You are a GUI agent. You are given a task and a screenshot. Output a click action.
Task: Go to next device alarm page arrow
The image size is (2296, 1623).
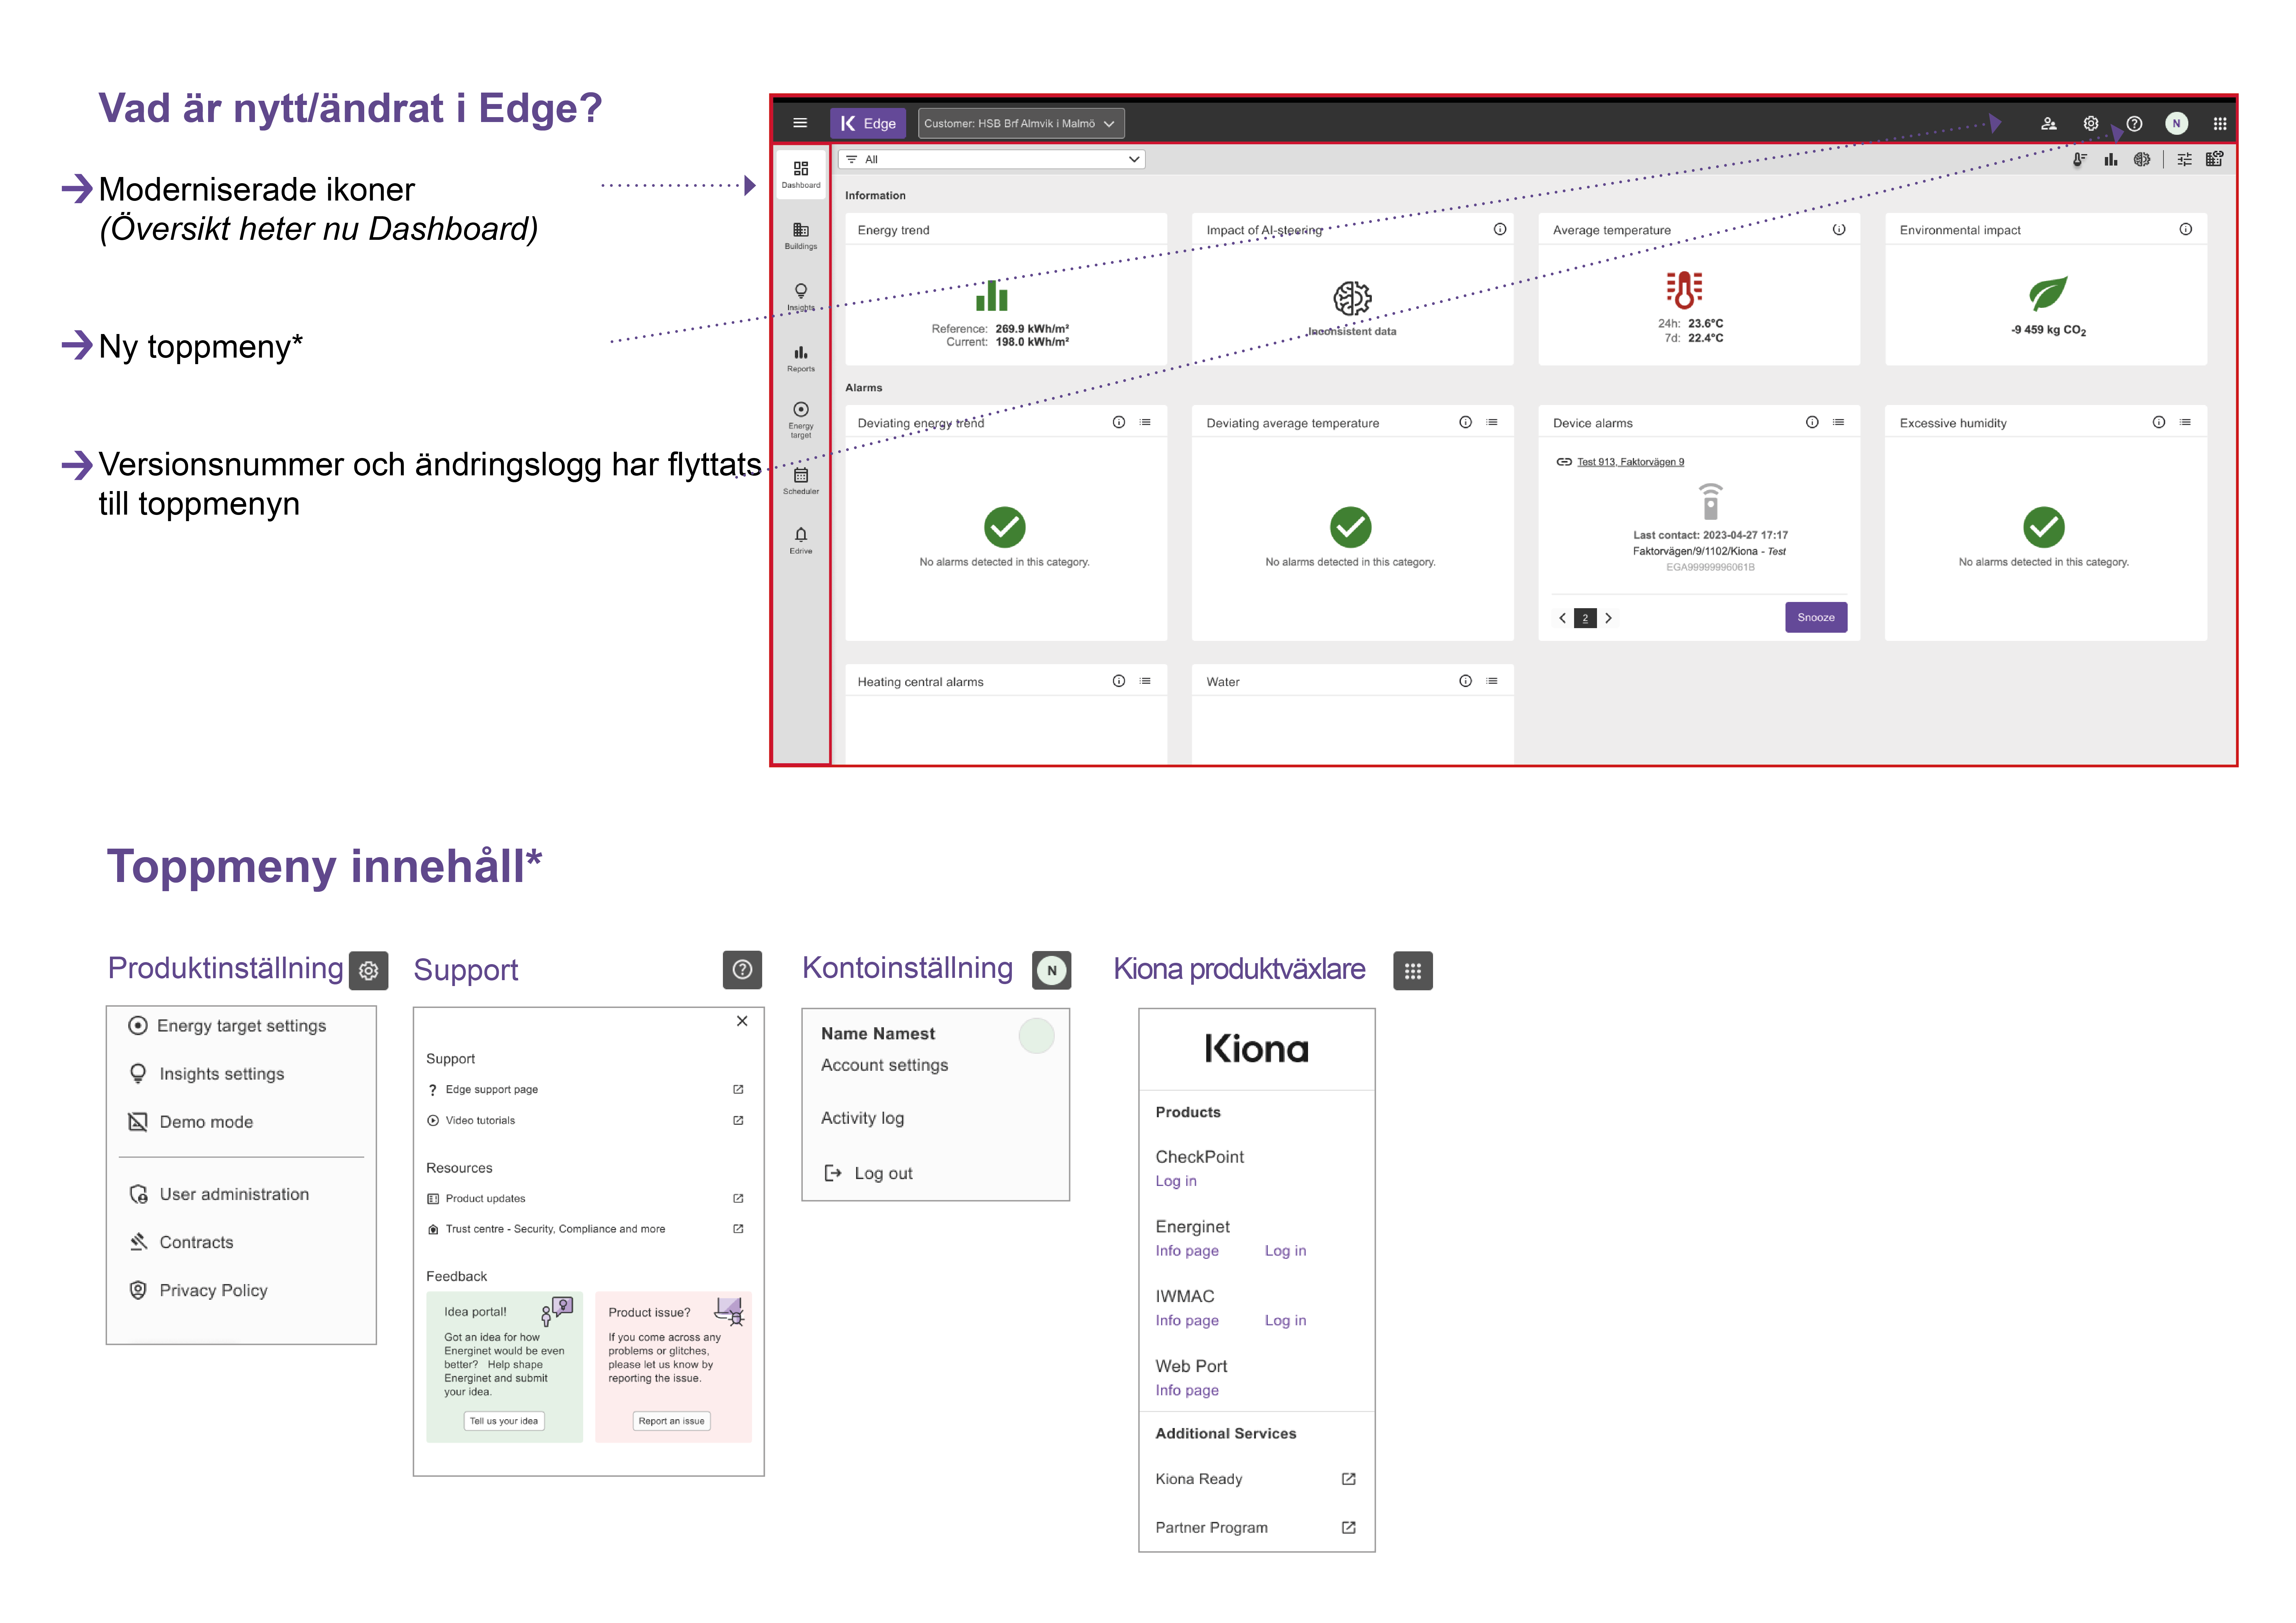pos(1608,618)
